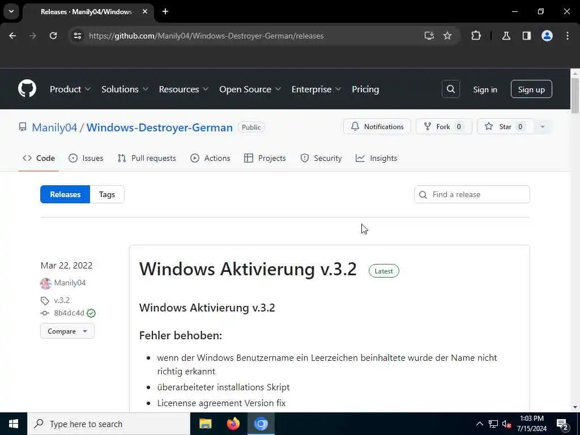The height and width of the screenshot is (435, 580).
Task: Open Windows Start menu
Action: pyautogui.click(x=14, y=424)
